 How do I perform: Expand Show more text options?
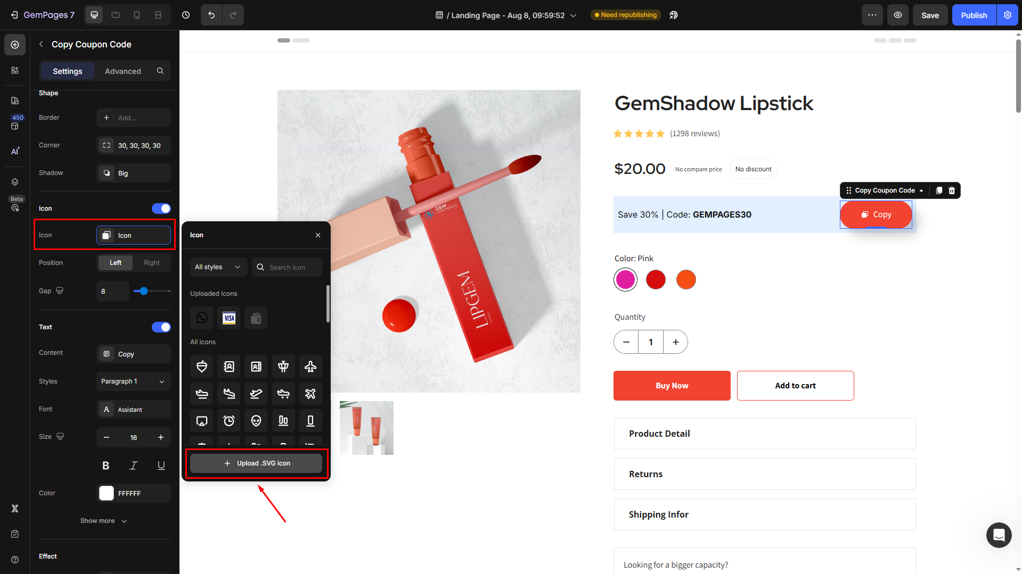[x=104, y=521]
